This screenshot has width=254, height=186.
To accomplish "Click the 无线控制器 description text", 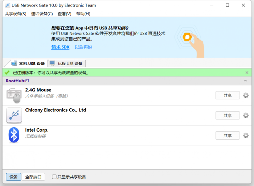I will 36,136.
